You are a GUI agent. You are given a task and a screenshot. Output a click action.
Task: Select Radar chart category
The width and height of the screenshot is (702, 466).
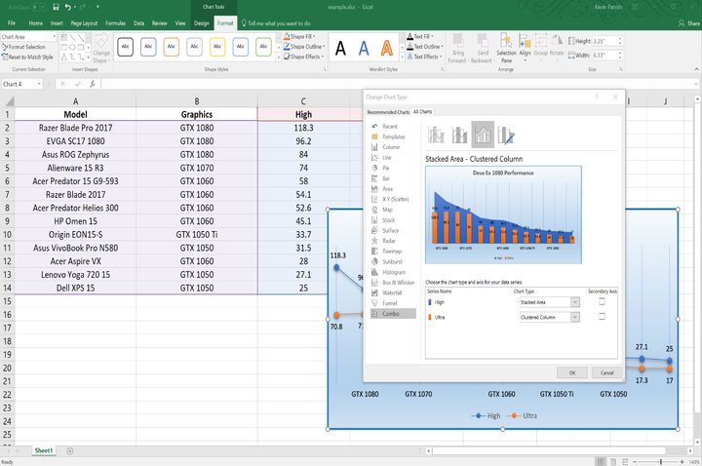coord(390,241)
